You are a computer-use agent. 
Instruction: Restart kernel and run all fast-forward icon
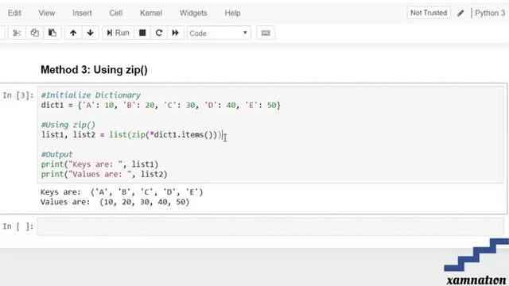175,33
